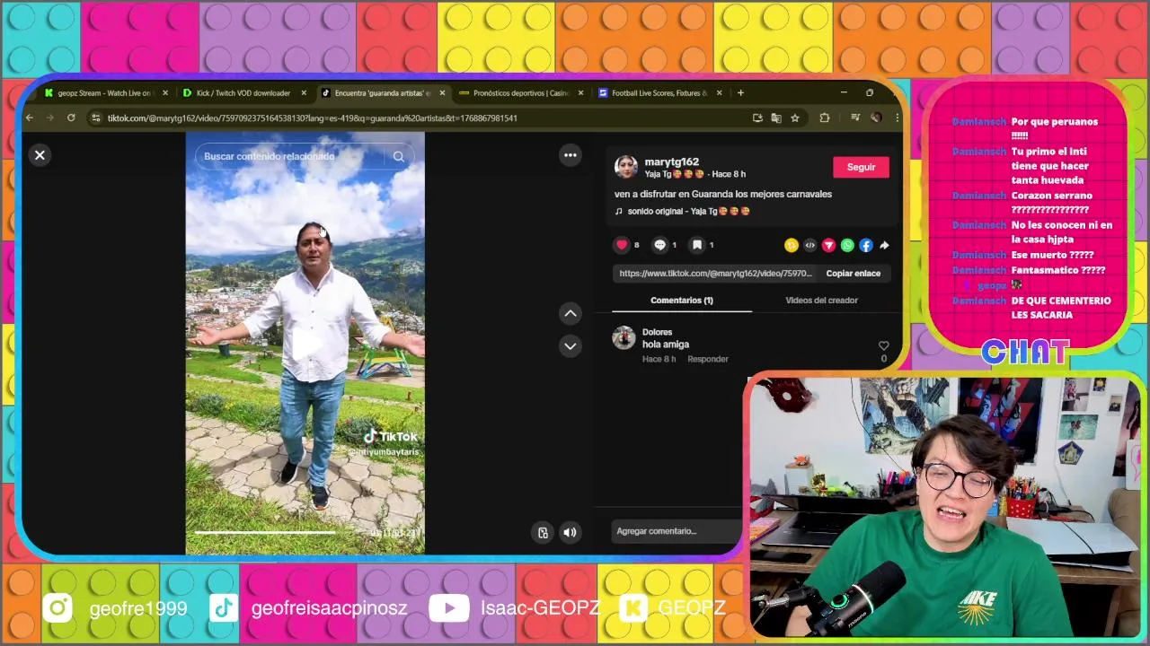Click the search magnifier in related content bar

(398, 156)
